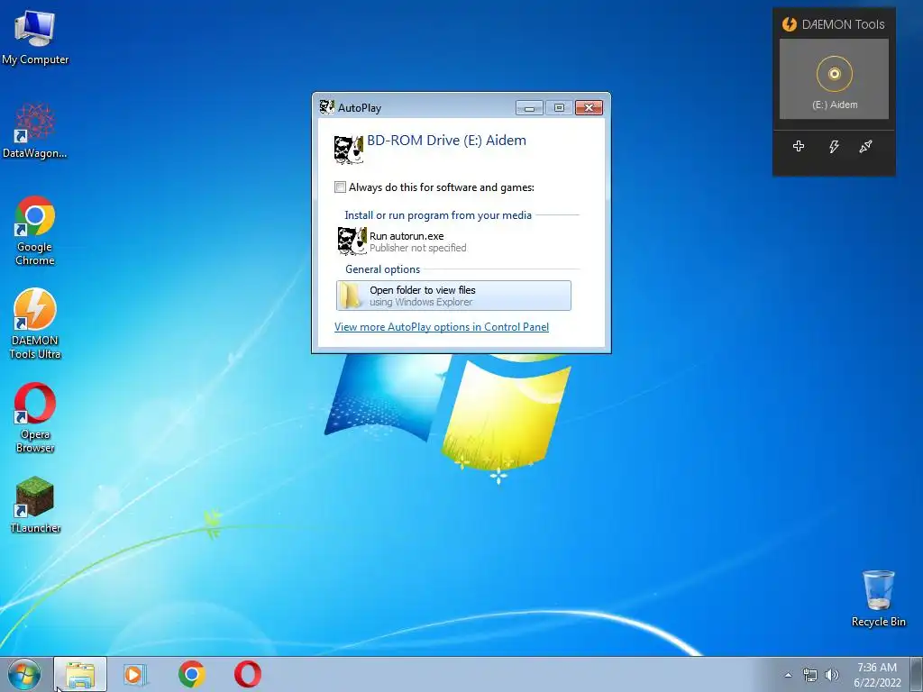Enable 'Always do this for software and games' checkbox
This screenshot has width=923, height=692.
(340, 187)
